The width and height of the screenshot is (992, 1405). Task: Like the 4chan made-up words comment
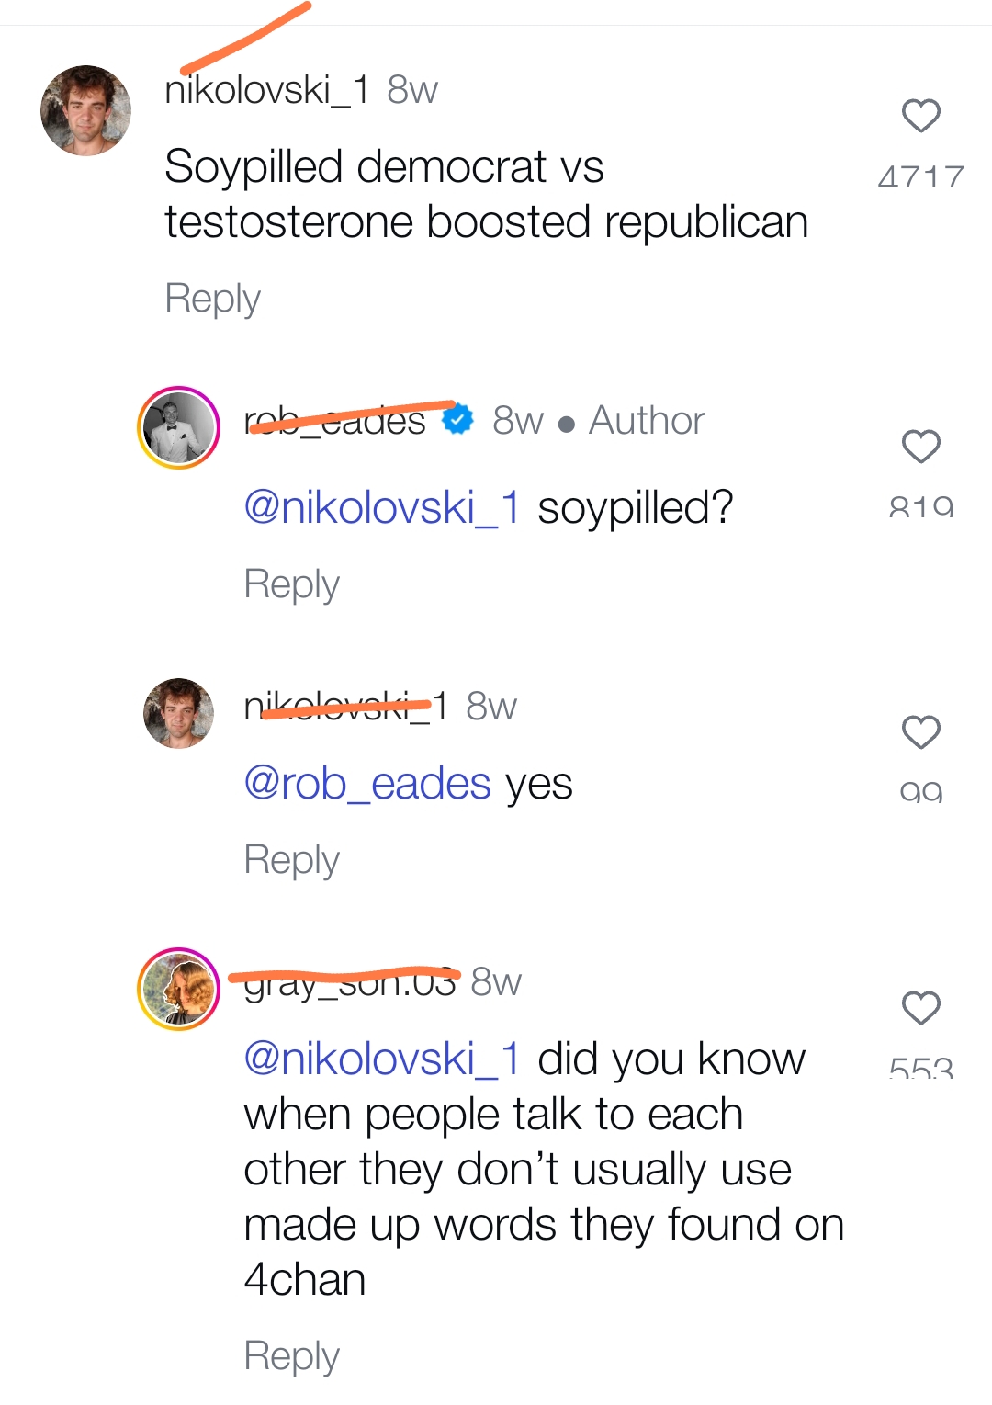(920, 1008)
